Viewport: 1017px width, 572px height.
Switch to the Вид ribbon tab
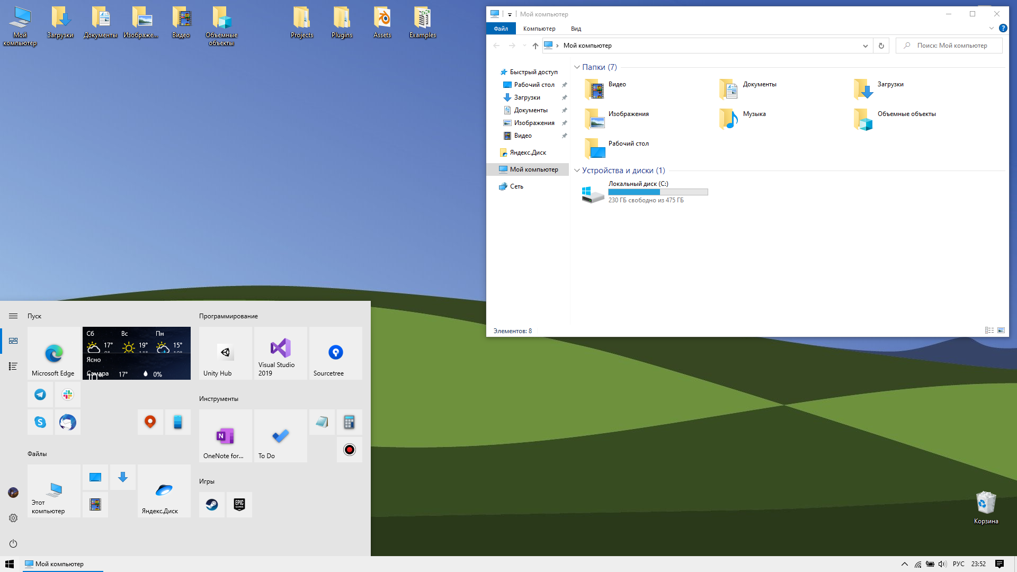click(x=576, y=29)
